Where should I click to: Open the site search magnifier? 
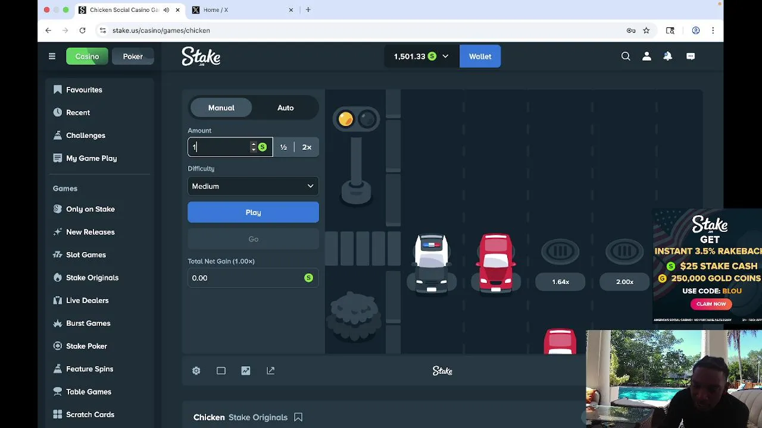click(x=626, y=56)
